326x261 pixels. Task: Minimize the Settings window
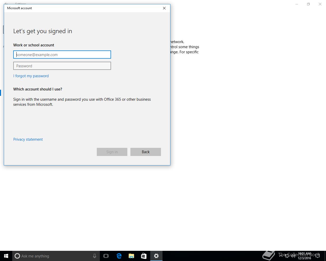point(297,4)
